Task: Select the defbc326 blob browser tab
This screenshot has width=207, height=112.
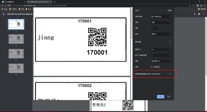Action: (39, 2)
